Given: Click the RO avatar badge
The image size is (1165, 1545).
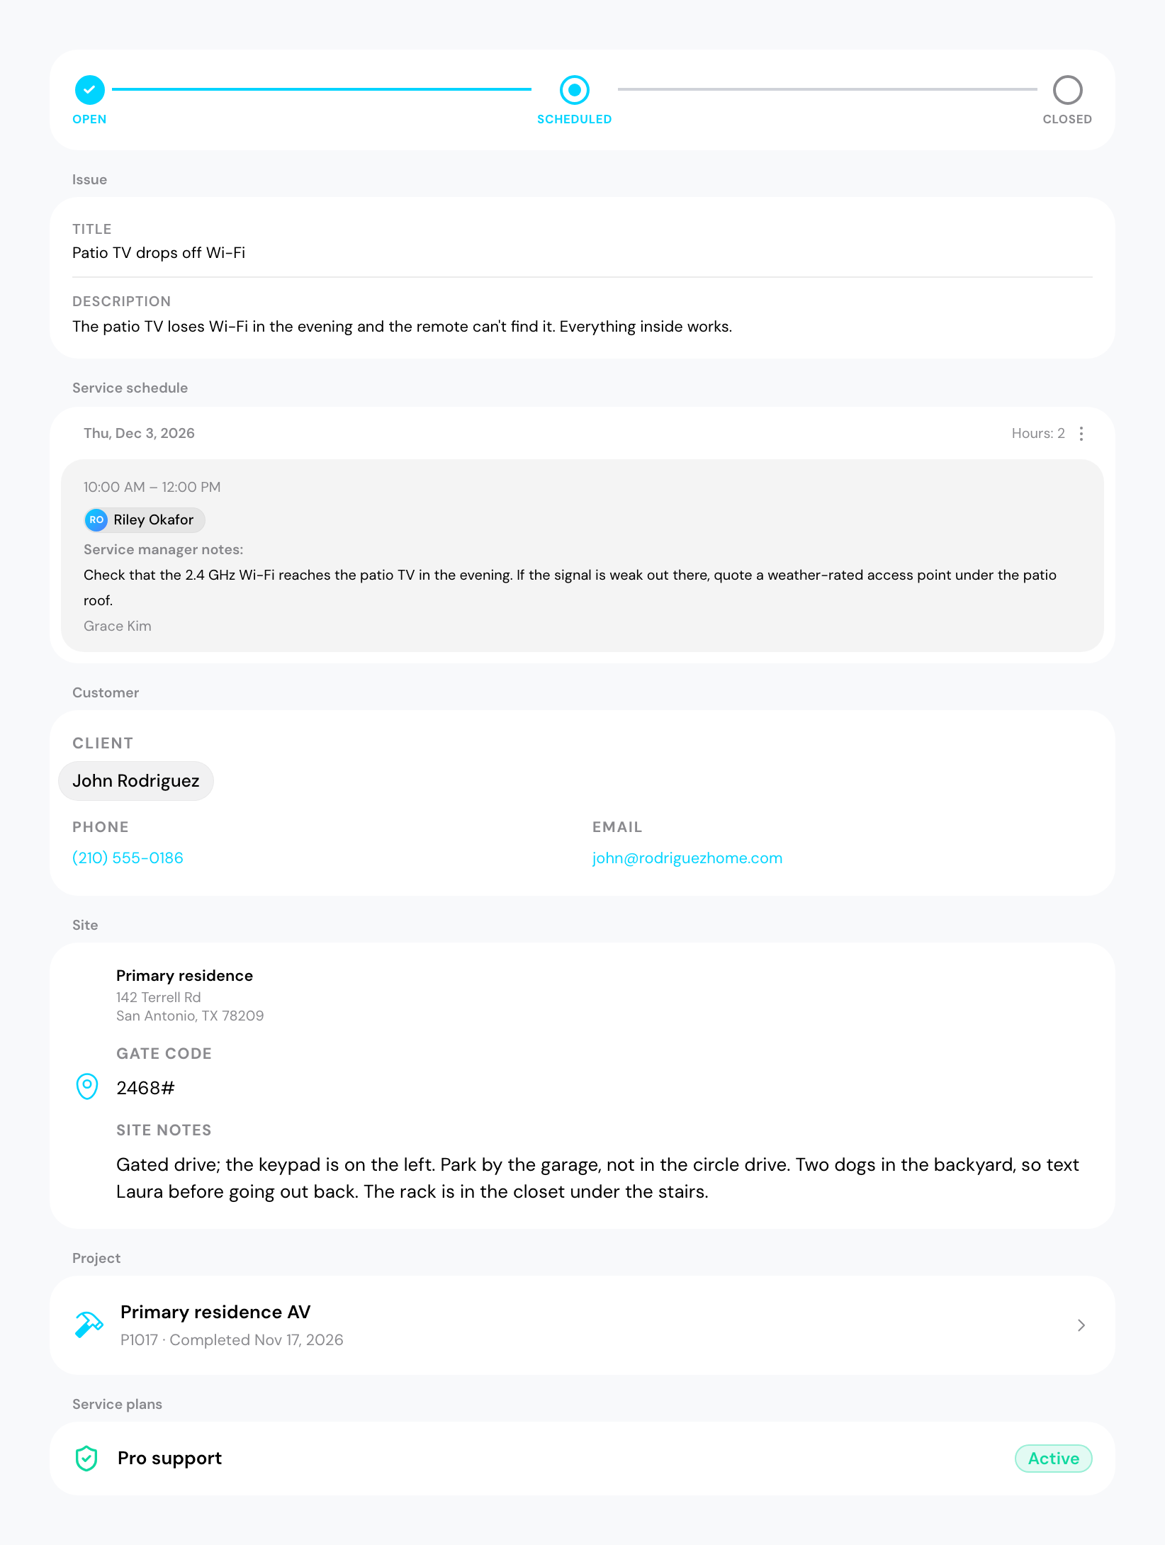Looking at the screenshot, I should point(96,520).
